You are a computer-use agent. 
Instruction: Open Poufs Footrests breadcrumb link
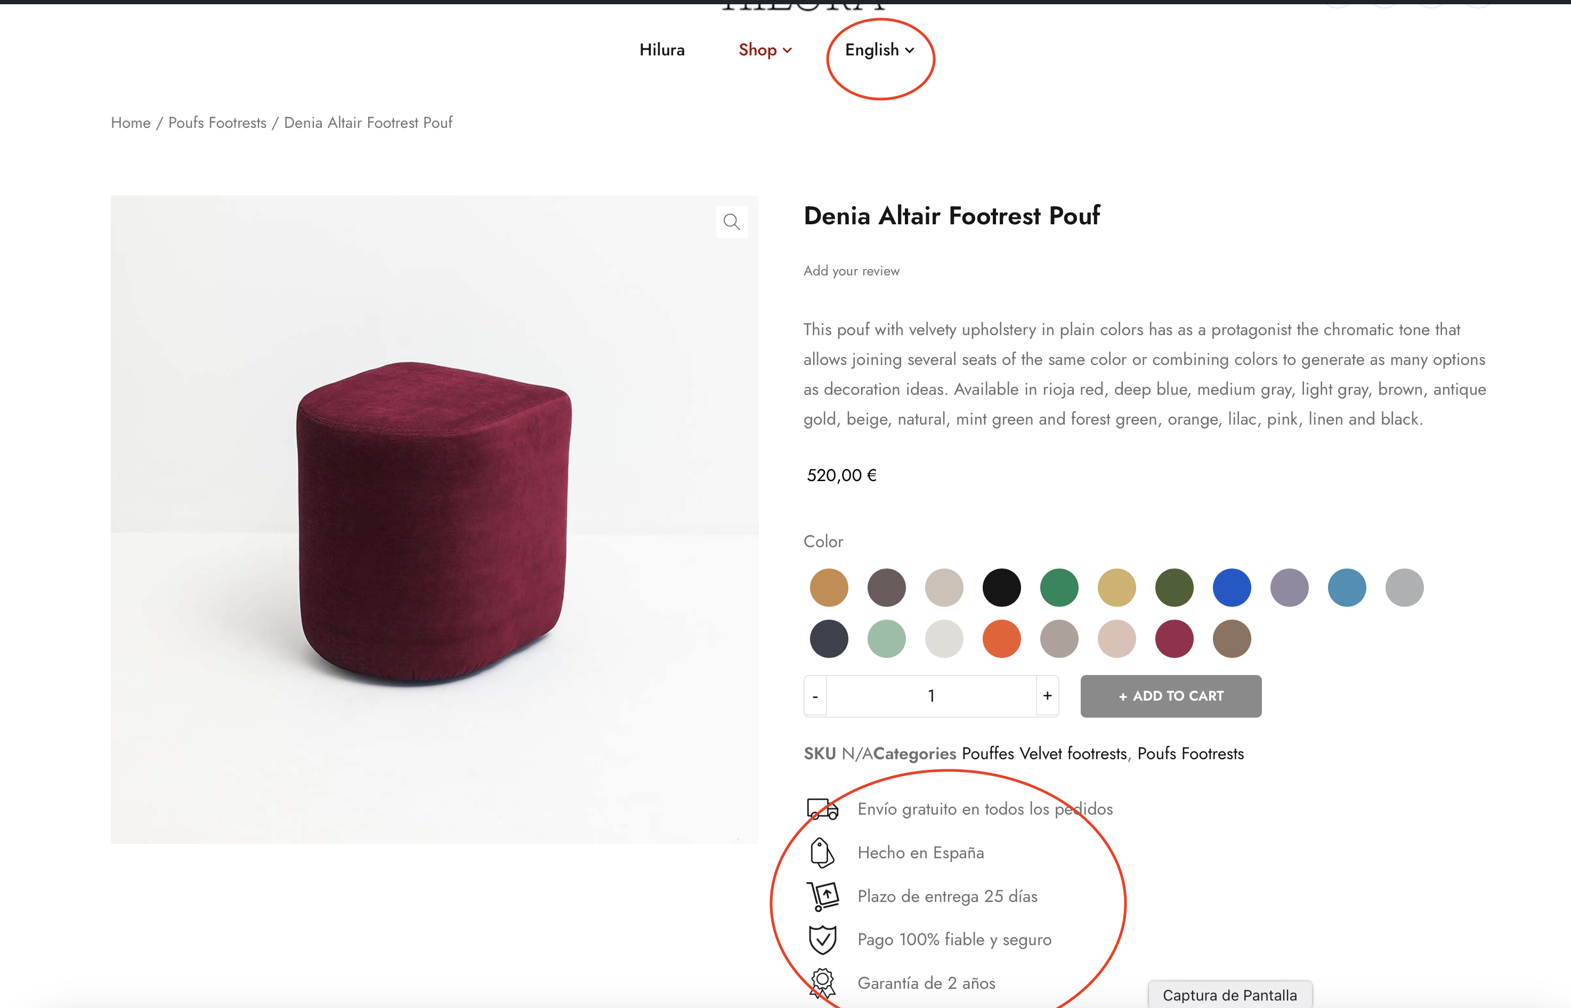217,123
